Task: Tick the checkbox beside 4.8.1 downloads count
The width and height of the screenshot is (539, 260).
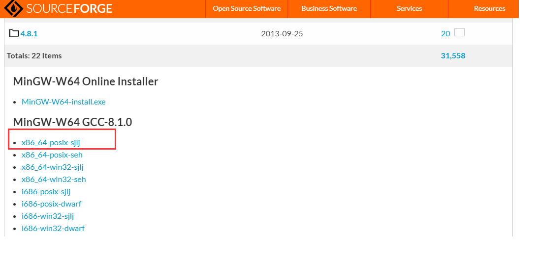Action: coord(459,32)
